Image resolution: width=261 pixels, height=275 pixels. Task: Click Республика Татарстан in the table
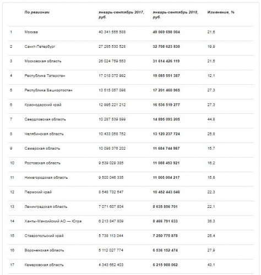[45, 76]
